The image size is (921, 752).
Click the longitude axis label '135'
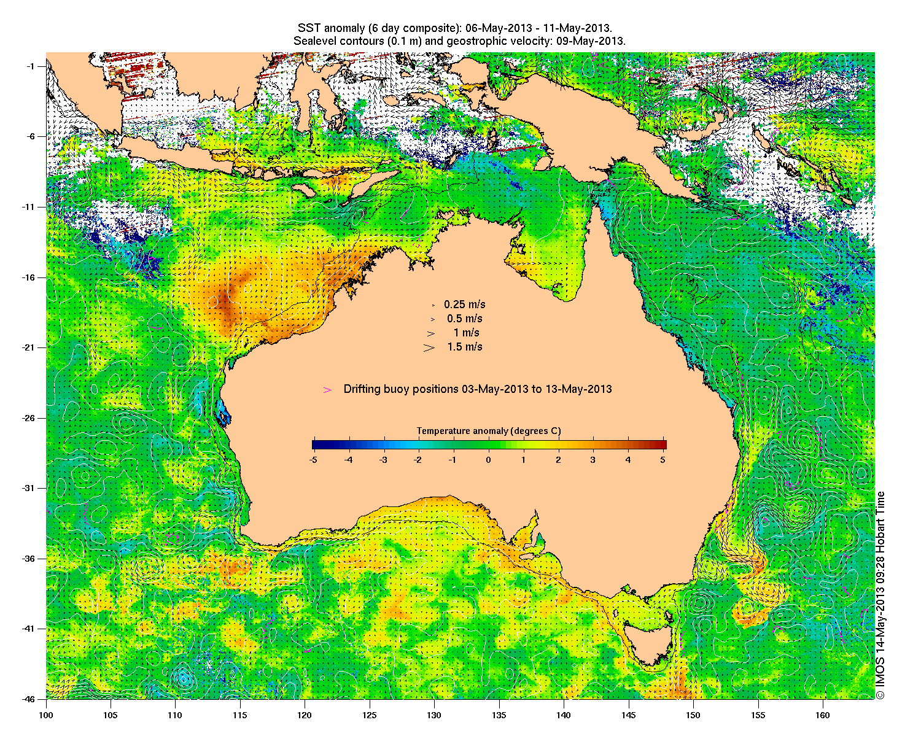click(x=499, y=715)
